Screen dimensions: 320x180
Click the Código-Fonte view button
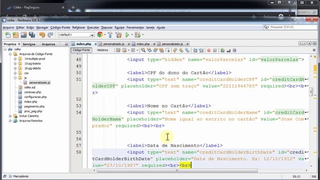point(81,50)
